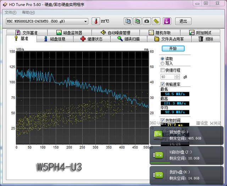Click green 安全 icon for 我的U盘 (H:)
Image resolution: width=227 pixels, height=186 pixels.
[158, 175]
